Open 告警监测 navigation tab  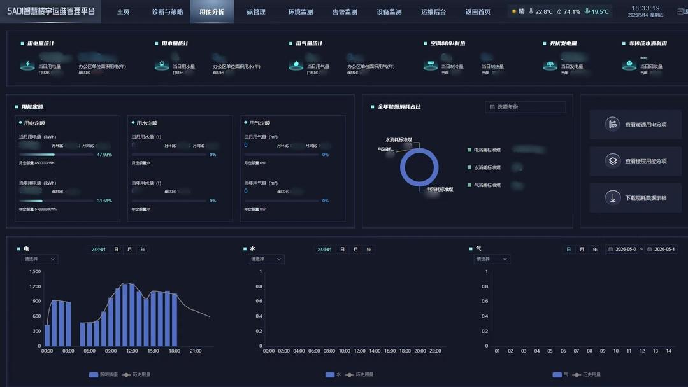(345, 11)
